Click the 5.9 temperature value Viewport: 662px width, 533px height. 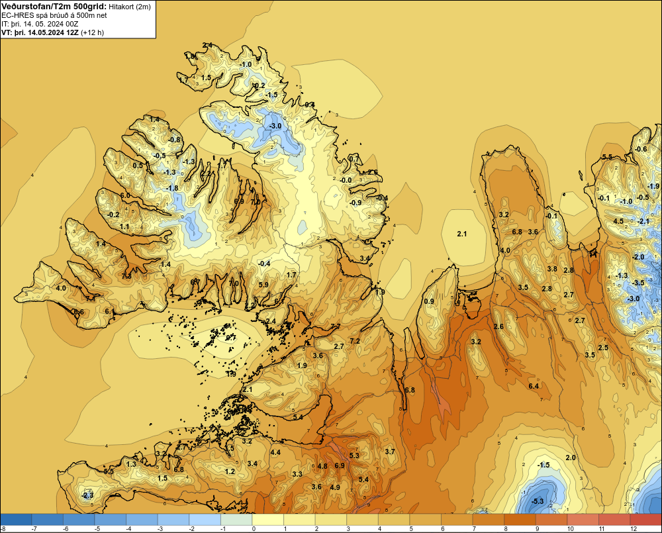[263, 285]
